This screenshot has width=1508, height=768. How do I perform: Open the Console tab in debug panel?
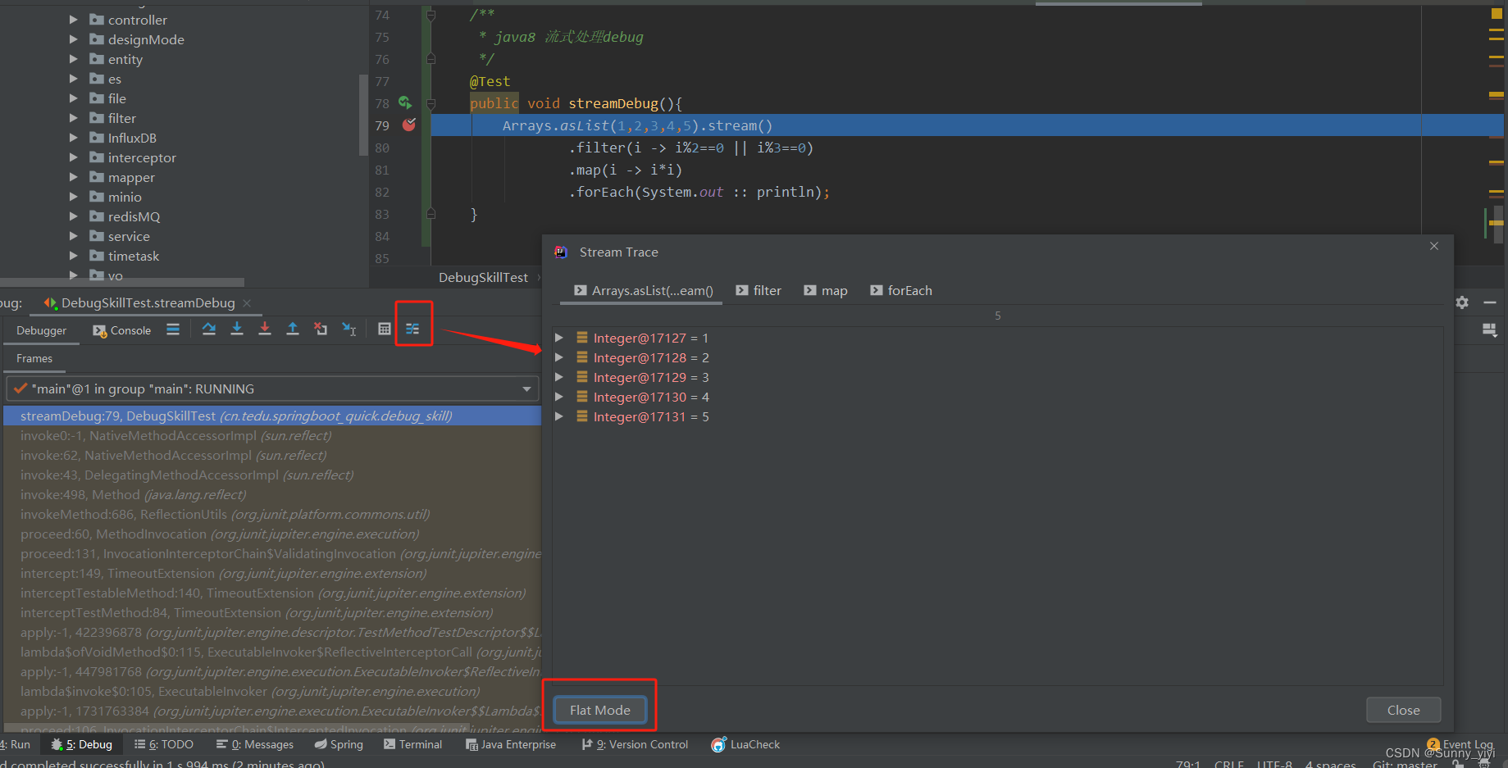coord(121,330)
